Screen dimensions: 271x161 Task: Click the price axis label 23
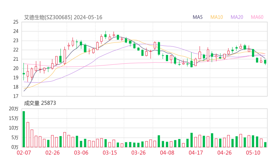tap(16, 41)
